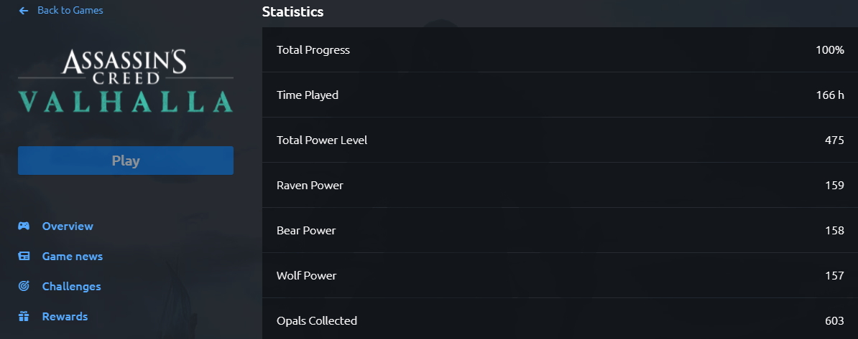Click the back arrow icon
Screen dimensions: 858x339
point(24,10)
